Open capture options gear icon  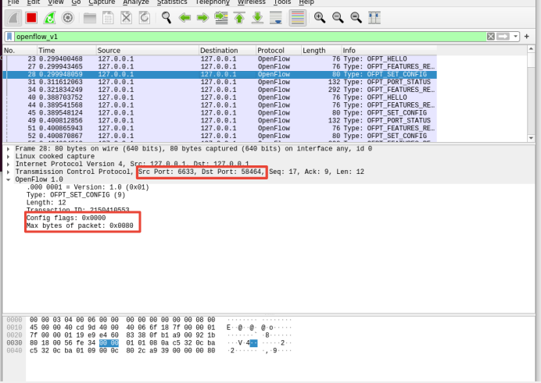(67, 17)
